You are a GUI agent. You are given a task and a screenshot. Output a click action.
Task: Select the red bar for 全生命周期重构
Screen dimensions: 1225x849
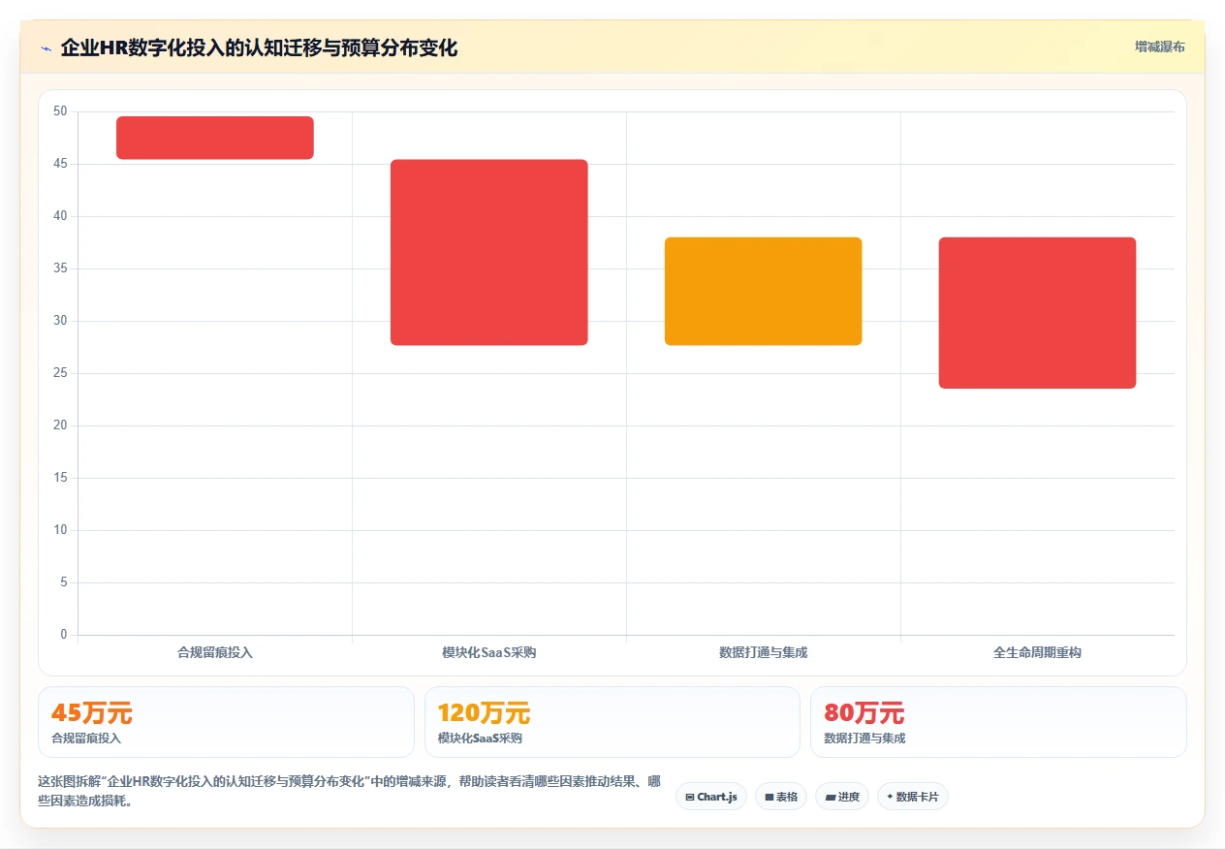(1038, 312)
